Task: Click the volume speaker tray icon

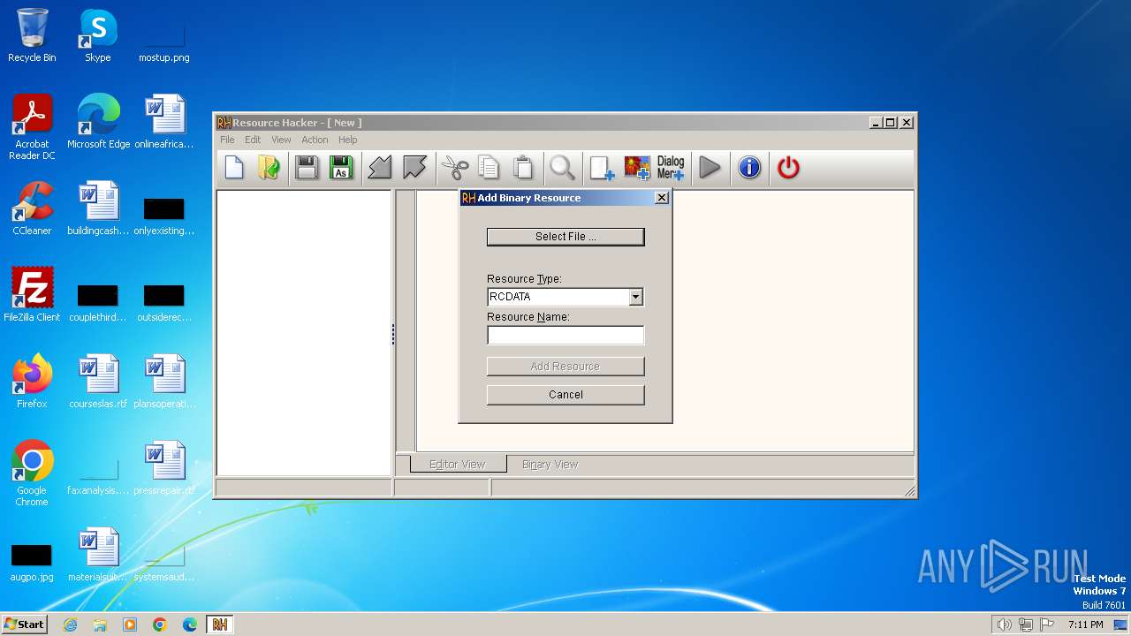Action: pyautogui.click(x=1004, y=625)
